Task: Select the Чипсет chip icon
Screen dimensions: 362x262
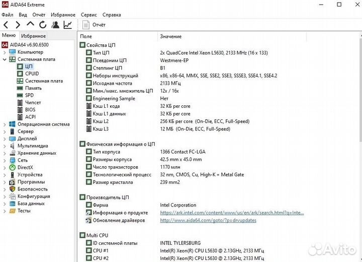Action: tap(20, 102)
